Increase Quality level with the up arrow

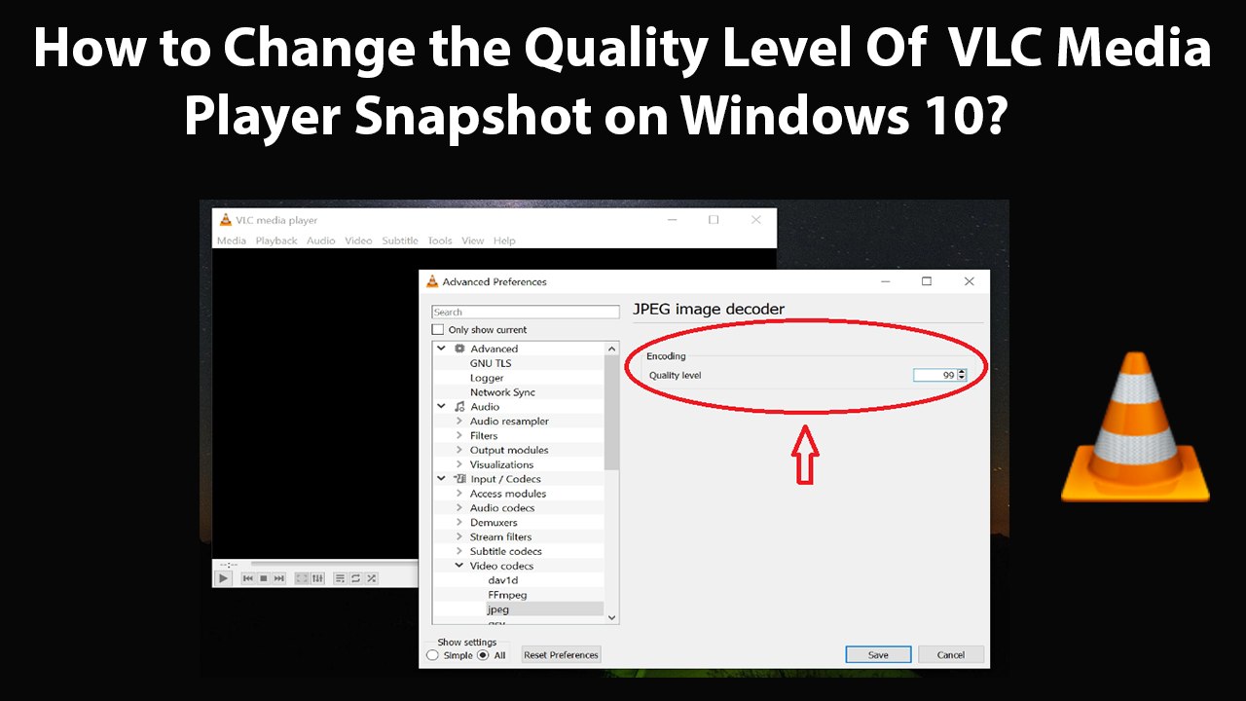pos(962,372)
